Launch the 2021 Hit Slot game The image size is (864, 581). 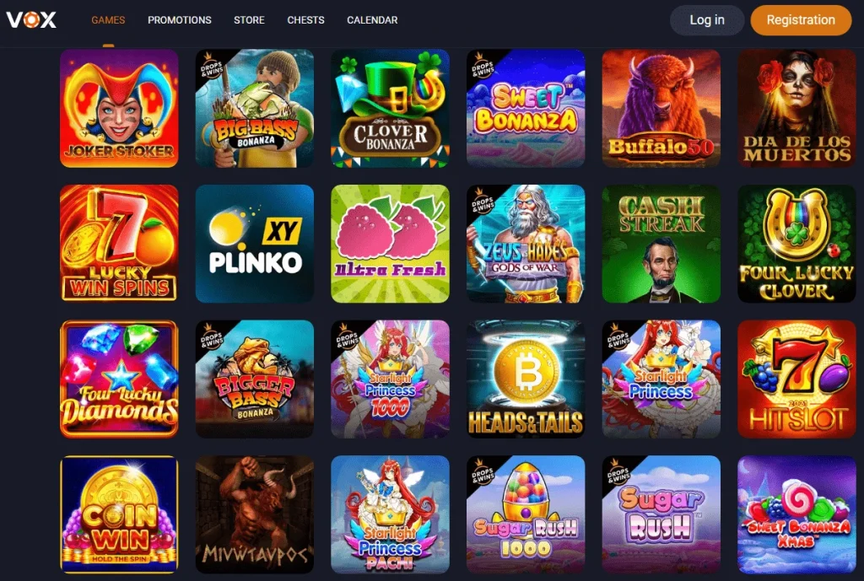[x=796, y=379]
